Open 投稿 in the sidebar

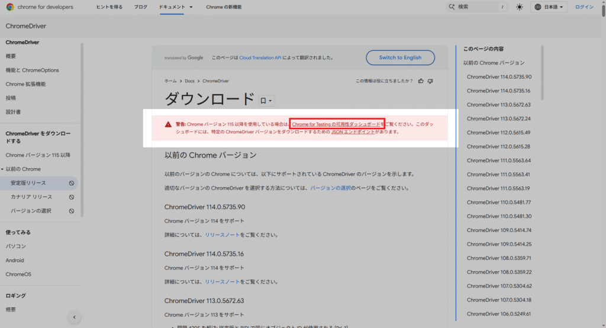point(11,98)
